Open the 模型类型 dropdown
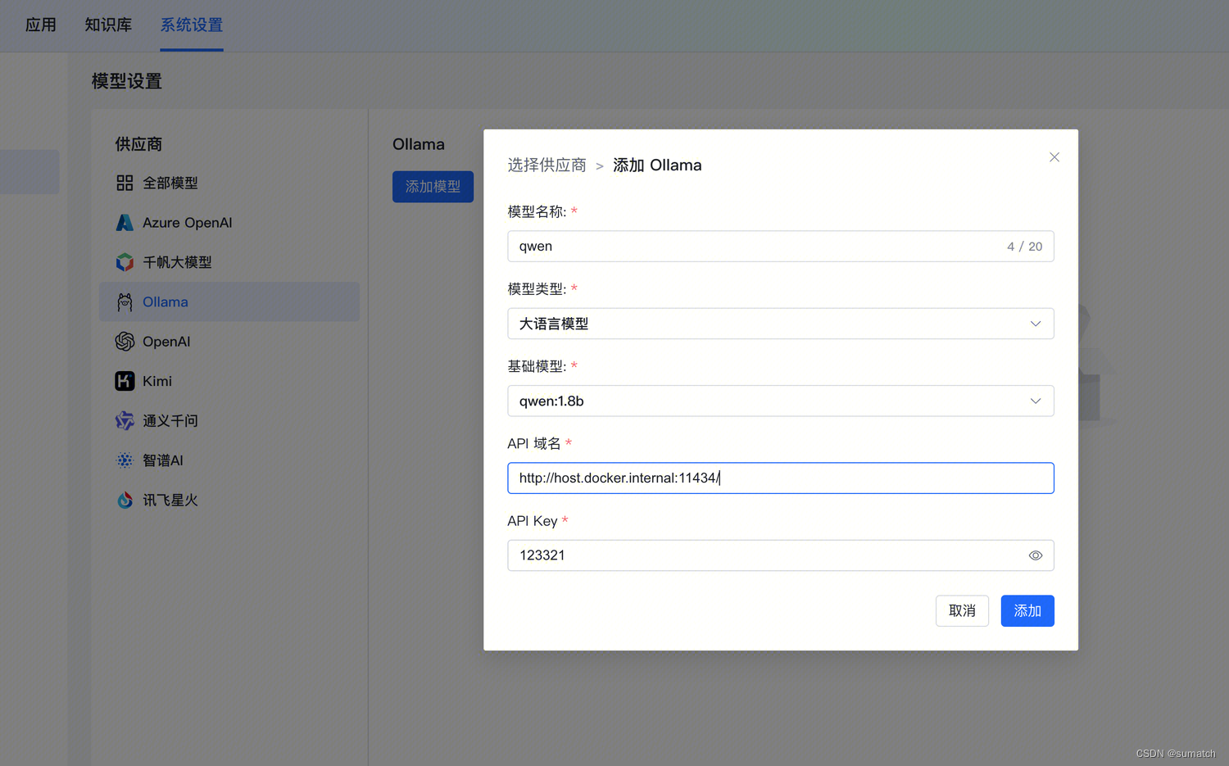Image resolution: width=1229 pixels, height=766 pixels. pos(781,324)
